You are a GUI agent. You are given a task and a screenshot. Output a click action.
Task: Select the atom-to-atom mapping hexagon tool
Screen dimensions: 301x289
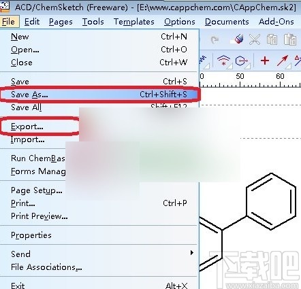point(242,61)
